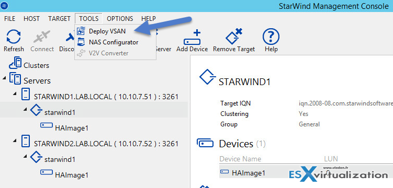Open Help from the toolbar question mark icon
The width and height of the screenshot is (393, 188).
tap(271, 37)
